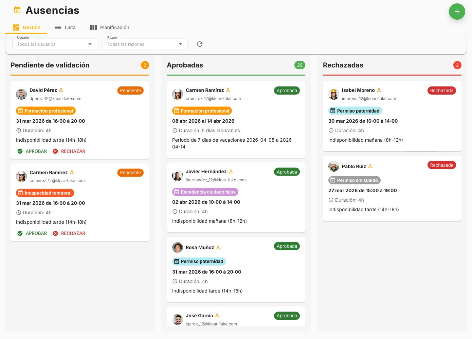Click the Excedencia cuidado hijos purple tag
472x339 pixels.
pyautogui.click(x=205, y=192)
